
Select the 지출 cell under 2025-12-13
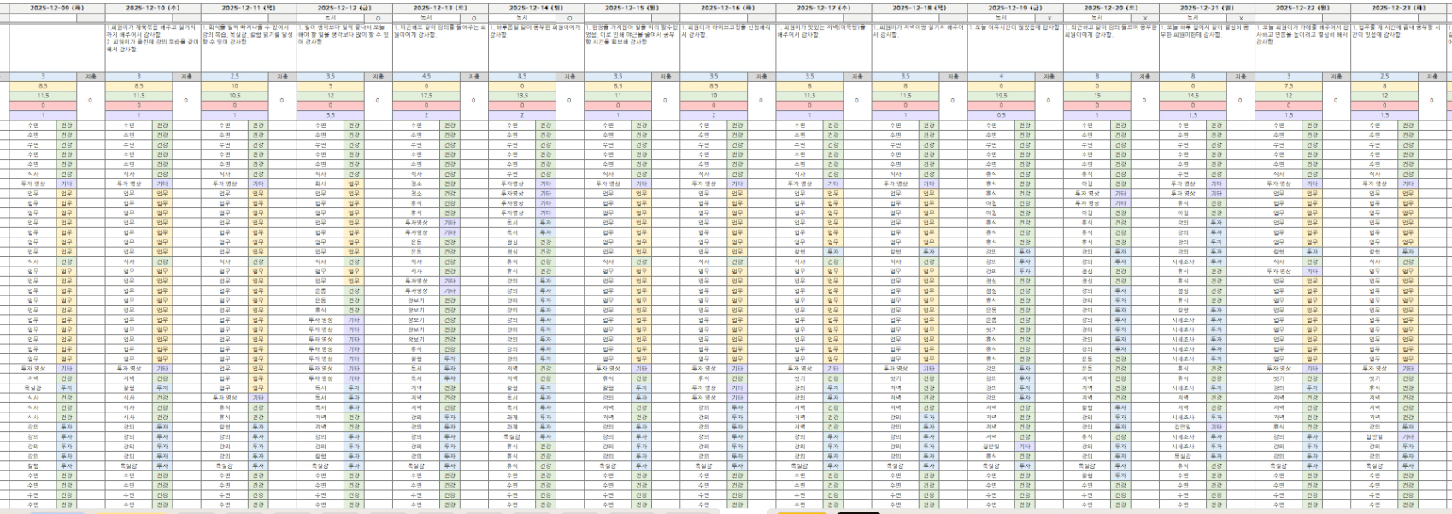tap(474, 77)
